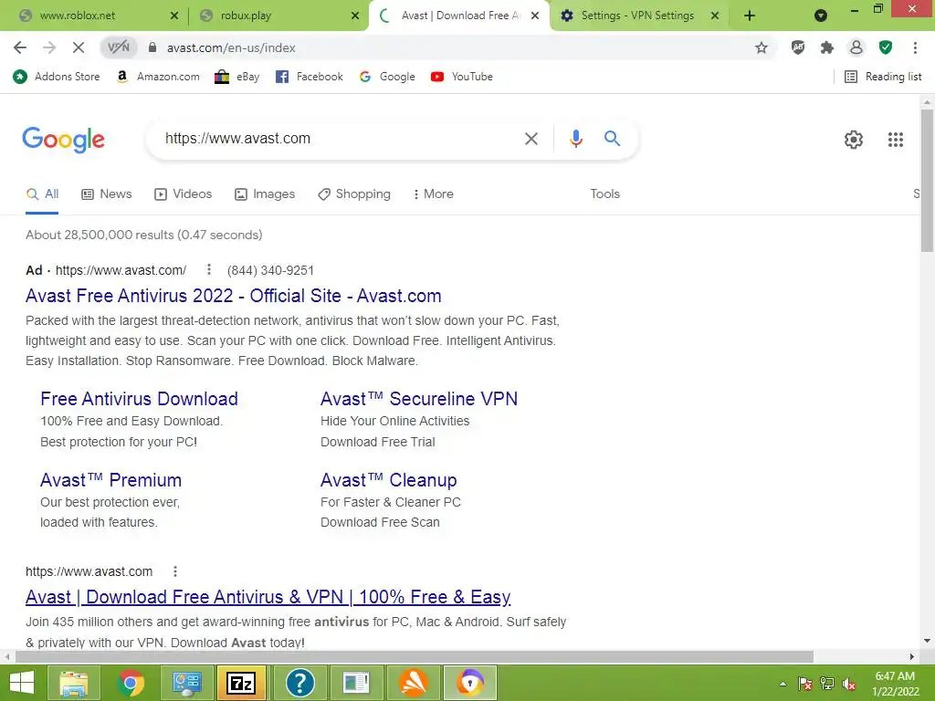Select the All results tab
The width and height of the screenshot is (935, 701).
click(x=42, y=194)
